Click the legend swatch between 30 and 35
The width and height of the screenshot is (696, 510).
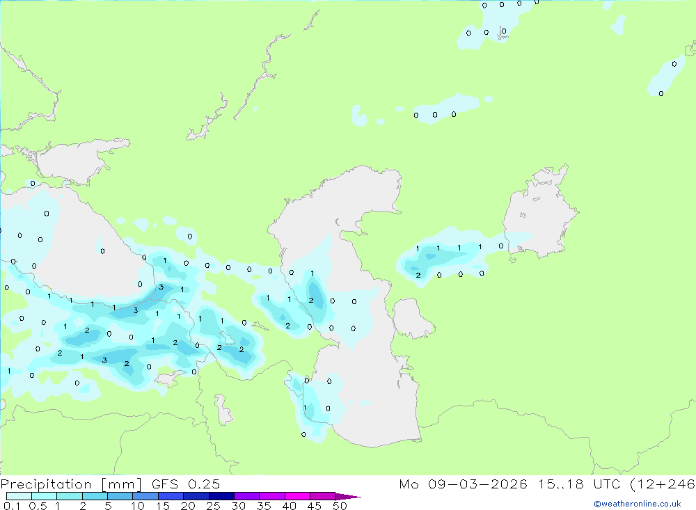tap(247, 496)
